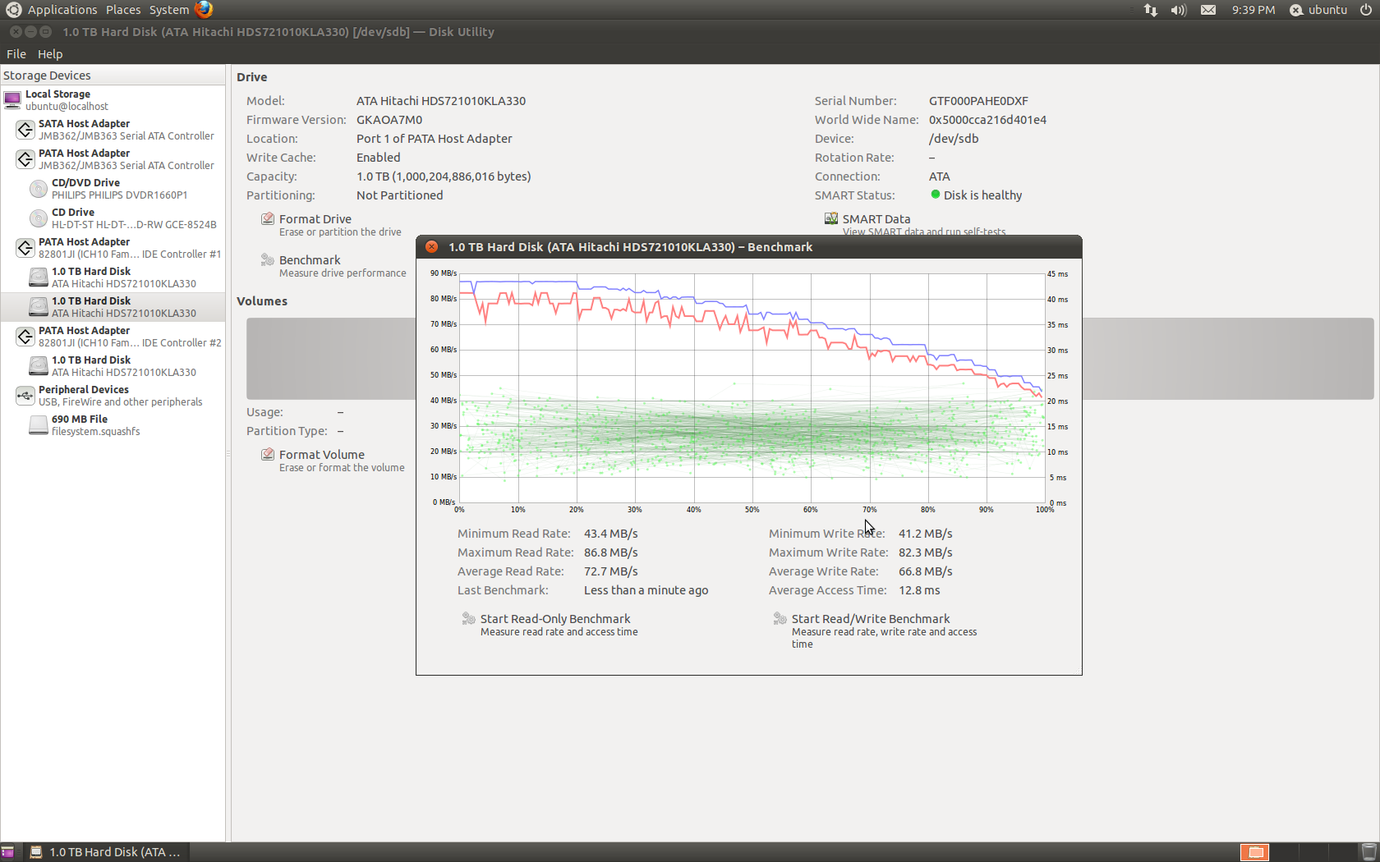Select Peripheral Devices entry

tap(113, 396)
